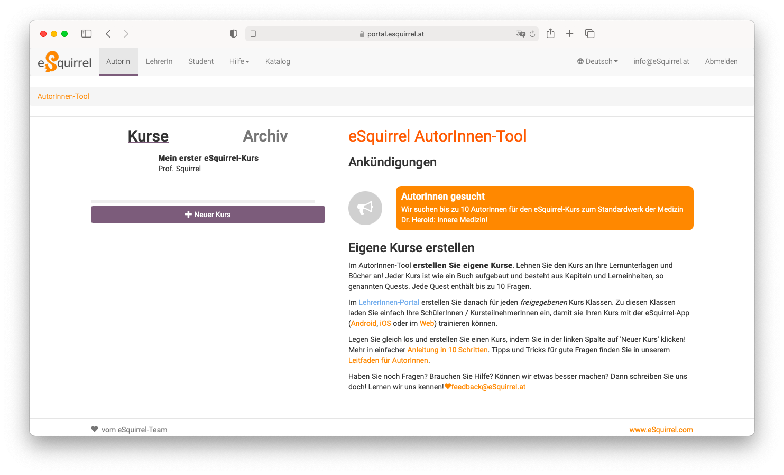This screenshot has height=475, width=784.
Task: Show tab overview
Action: pos(590,34)
